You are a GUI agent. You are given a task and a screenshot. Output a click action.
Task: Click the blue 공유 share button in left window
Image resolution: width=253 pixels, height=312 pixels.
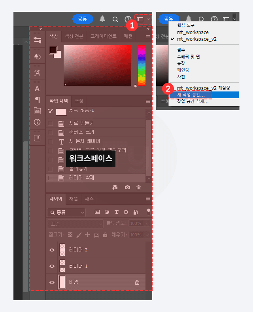pyautogui.click(x=83, y=19)
